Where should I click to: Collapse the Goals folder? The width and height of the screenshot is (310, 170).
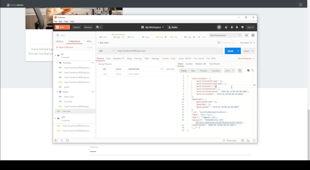click(x=57, y=92)
